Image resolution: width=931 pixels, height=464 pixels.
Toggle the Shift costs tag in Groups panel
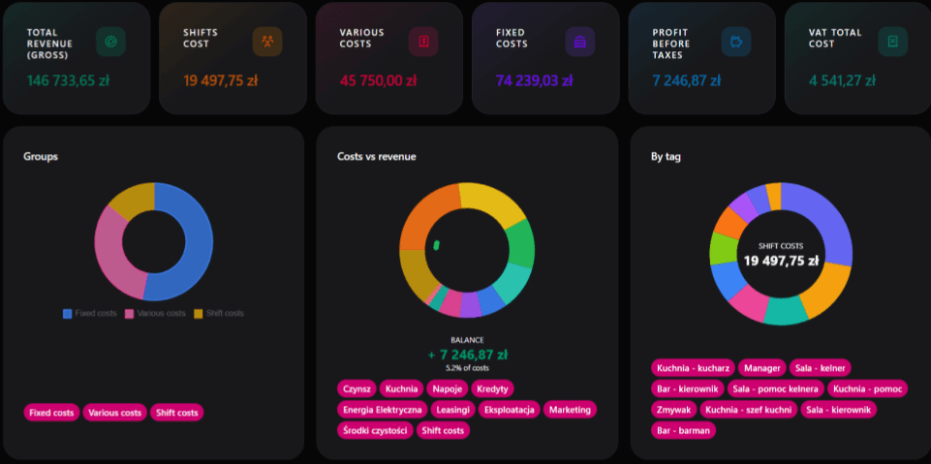coord(177,413)
